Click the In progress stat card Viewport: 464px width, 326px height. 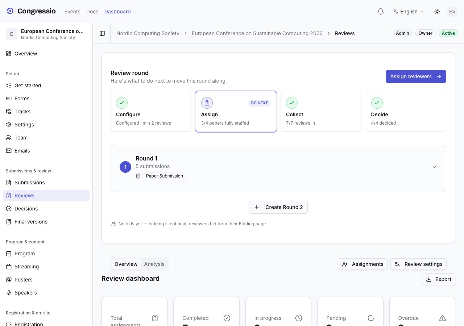pos(278,312)
